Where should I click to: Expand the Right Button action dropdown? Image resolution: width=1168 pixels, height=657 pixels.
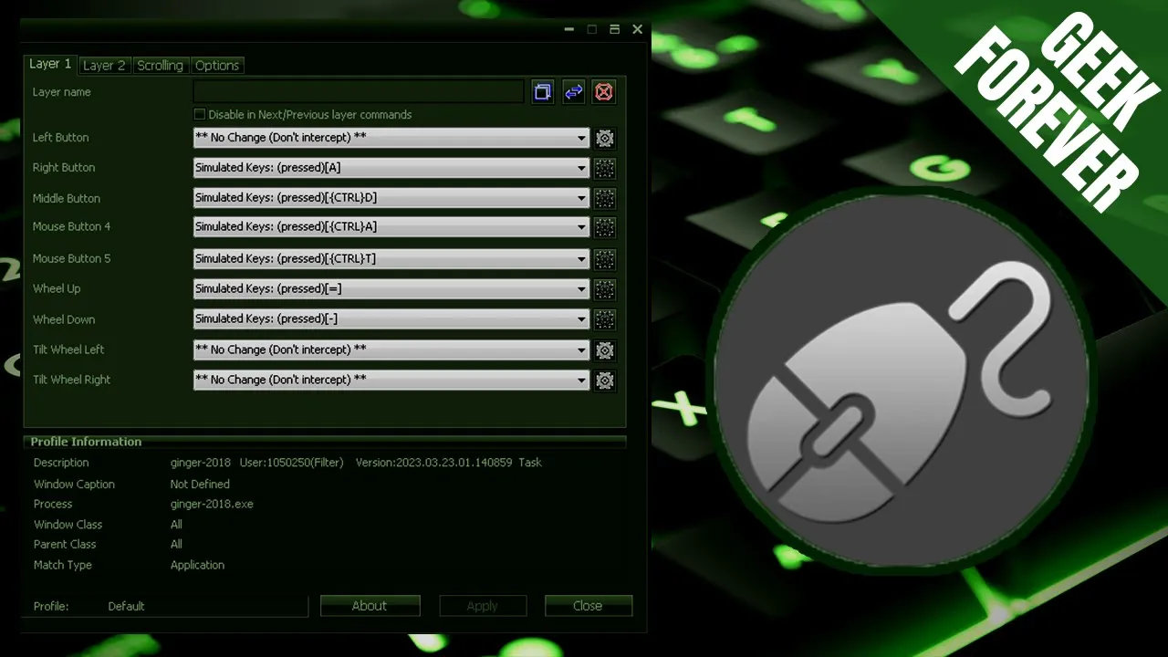[x=391, y=168]
